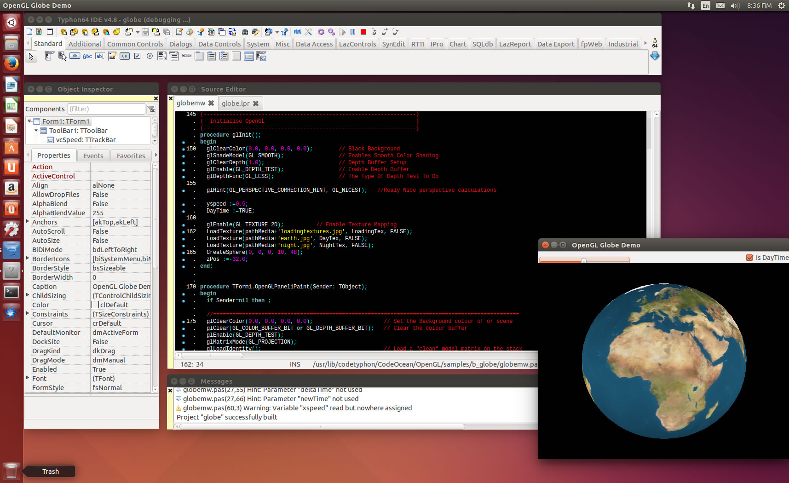Expand the Anchors property
Screen dimensions: 789x483
(x=28, y=221)
